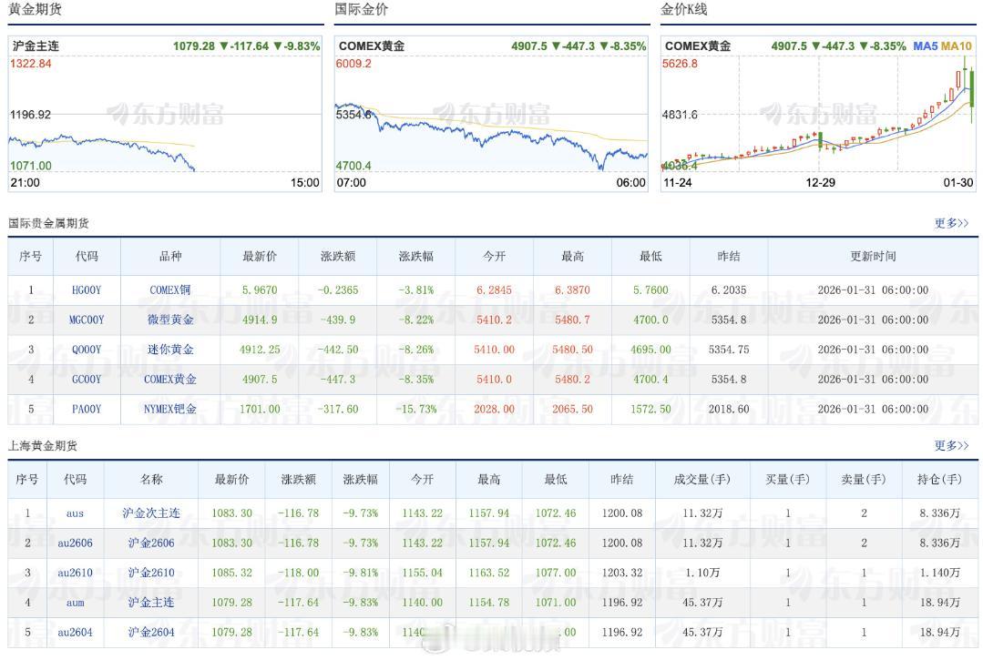The height and width of the screenshot is (660, 983).
Task: Click the HG00Y code link
Action: point(87,289)
